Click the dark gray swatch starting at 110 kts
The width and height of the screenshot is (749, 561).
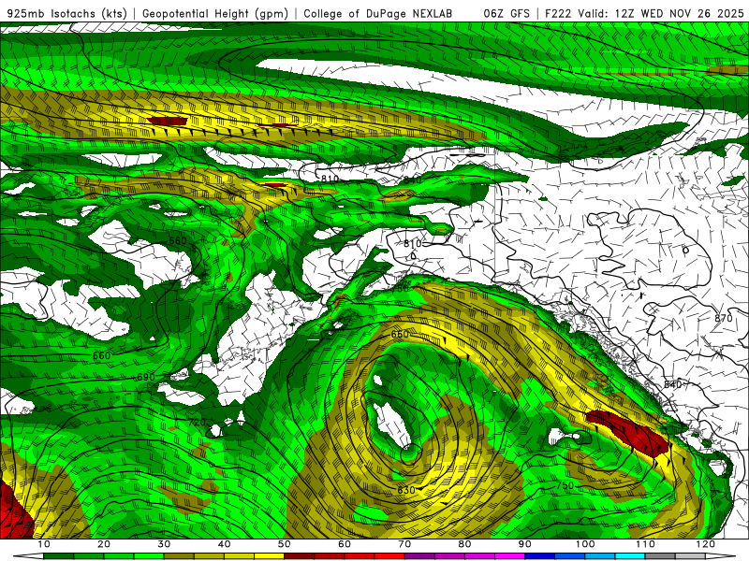(660, 556)
